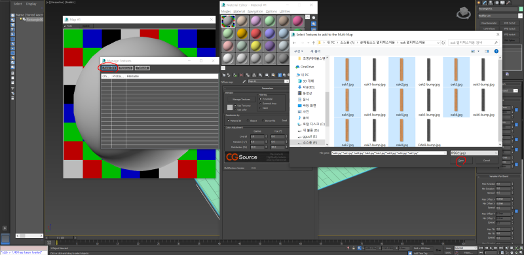The height and width of the screenshot is (255, 524).
Task: Click oak6-bump.jpg file name
Action: pyautogui.click(x=483, y=115)
